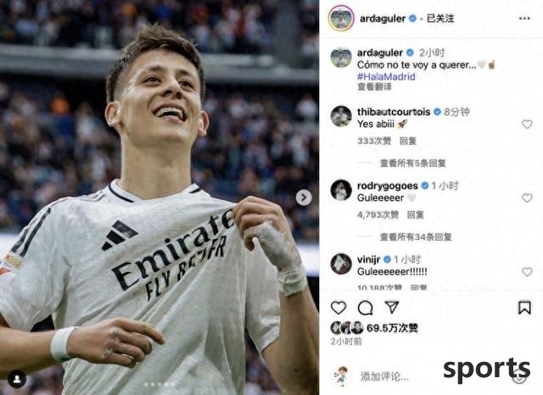Expand all 34 replies to rodrygogoes
The height and width of the screenshot is (395, 543).
pyautogui.click(x=416, y=237)
